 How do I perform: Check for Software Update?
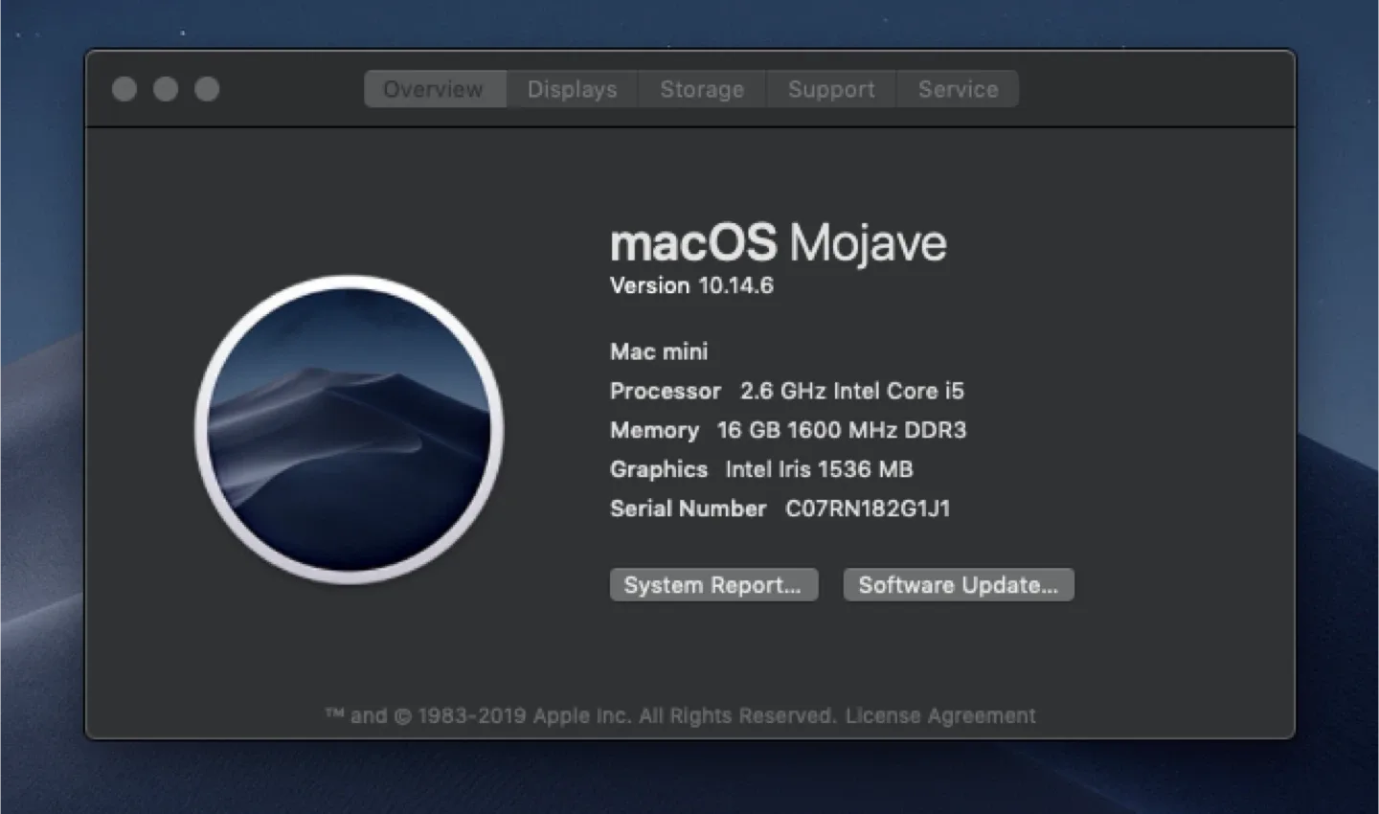(x=958, y=584)
